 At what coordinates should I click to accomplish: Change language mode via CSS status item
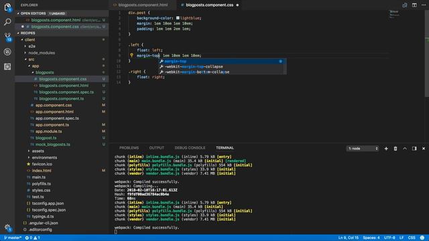(x=412, y=238)
